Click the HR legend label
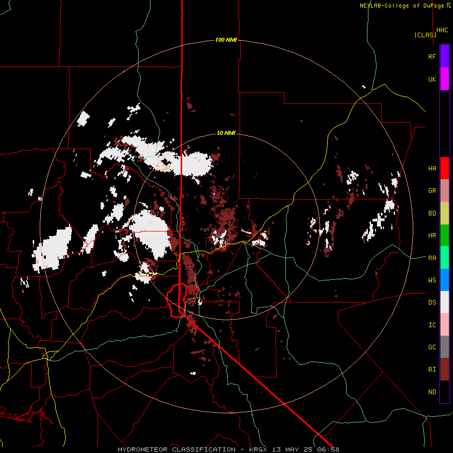 point(432,236)
